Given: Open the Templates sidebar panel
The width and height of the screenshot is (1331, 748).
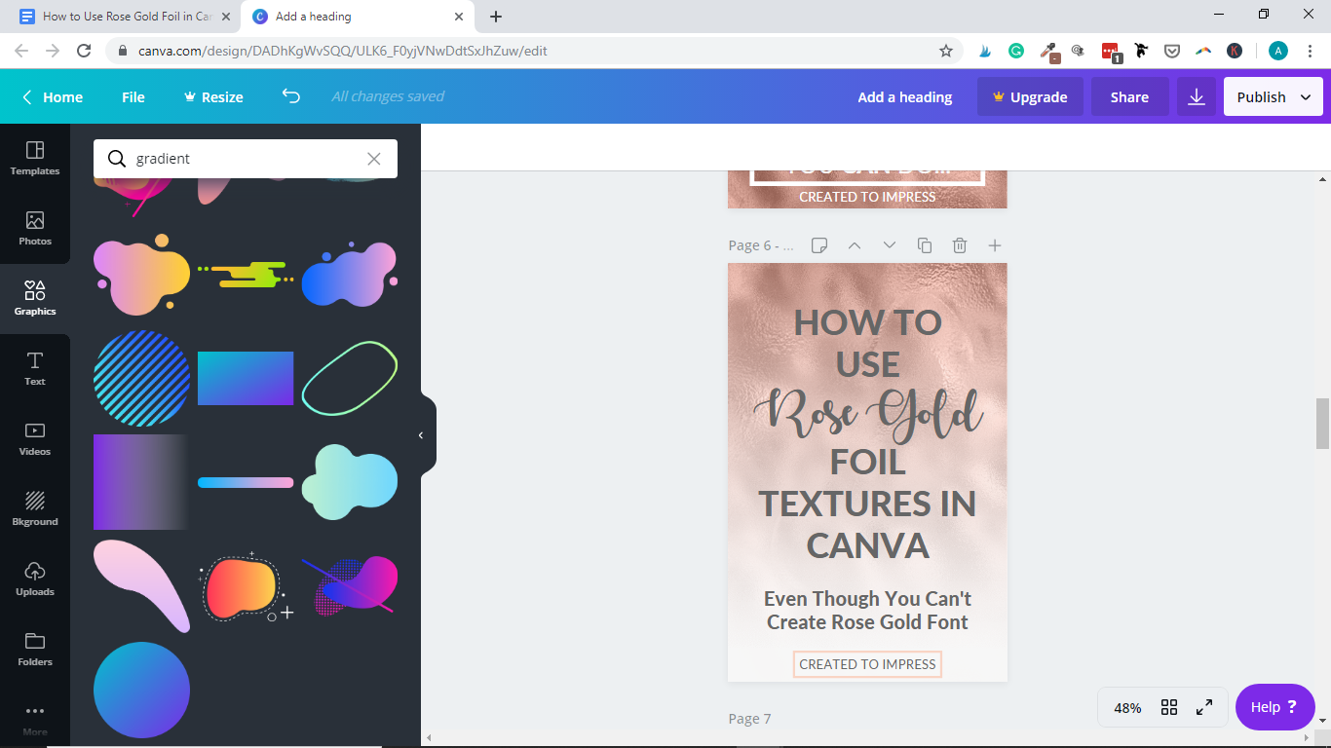Looking at the screenshot, I should (35, 158).
